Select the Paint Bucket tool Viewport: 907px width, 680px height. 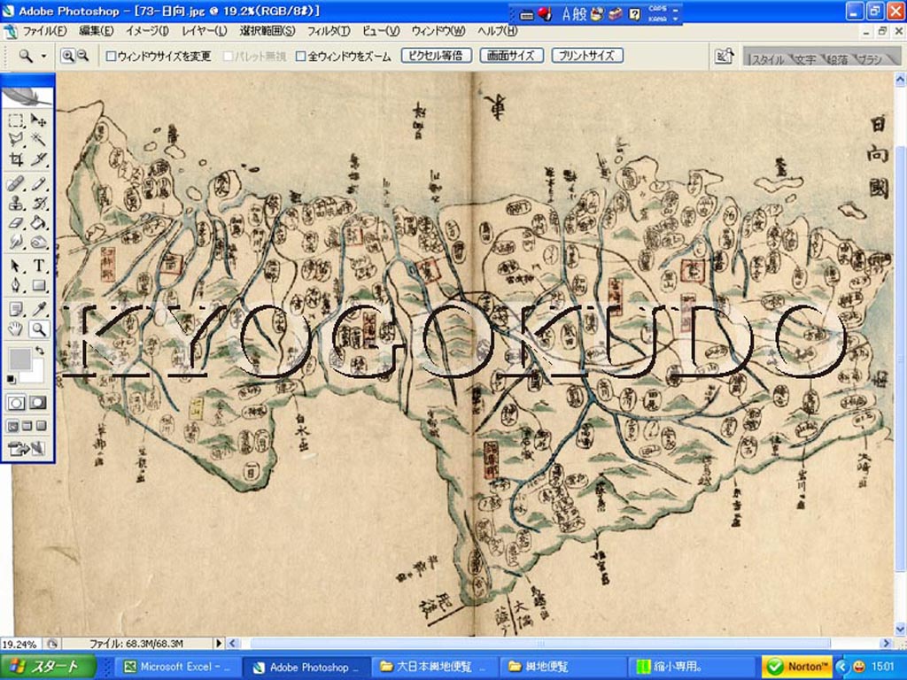[x=39, y=222]
